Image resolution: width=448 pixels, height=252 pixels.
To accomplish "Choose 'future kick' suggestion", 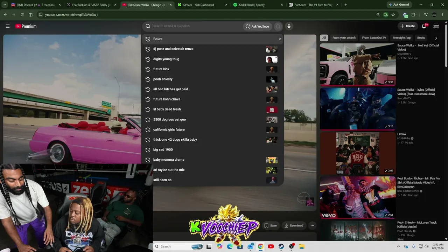I will coord(213,69).
